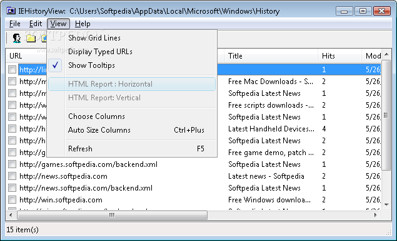Image resolution: width=397 pixels, height=241 pixels.
Task: Pick HTML Report: Vertical menu item
Action: [132, 98]
